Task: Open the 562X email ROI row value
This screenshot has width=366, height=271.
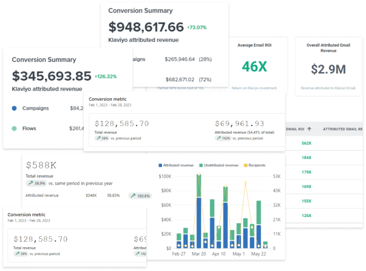Action: pyautogui.click(x=306, y=143)
